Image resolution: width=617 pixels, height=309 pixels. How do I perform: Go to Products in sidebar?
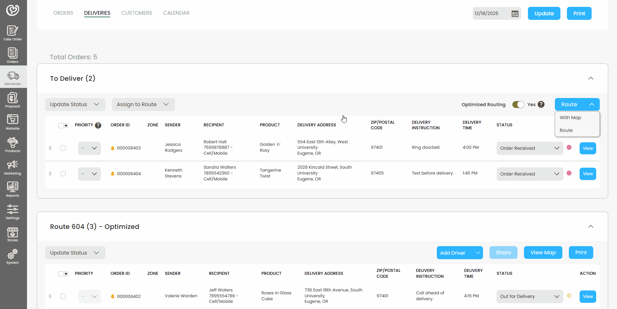click(13, 145)
